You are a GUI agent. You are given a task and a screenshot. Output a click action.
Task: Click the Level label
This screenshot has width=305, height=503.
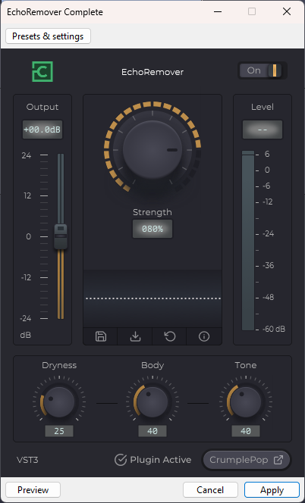pyautogui.click(x=263, y=107)
